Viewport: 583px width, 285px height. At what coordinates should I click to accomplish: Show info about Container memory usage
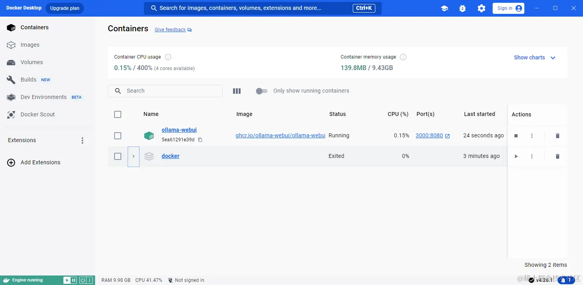tap(403, 57)
